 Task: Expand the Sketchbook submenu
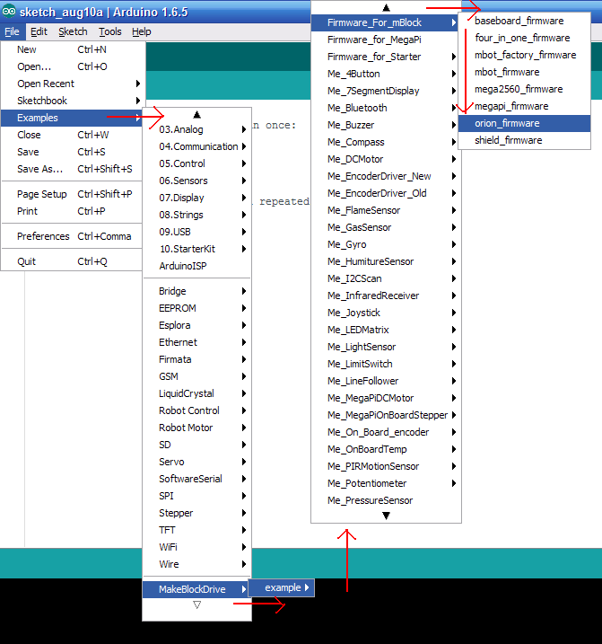pyautogui.click(x=72, y=101)
